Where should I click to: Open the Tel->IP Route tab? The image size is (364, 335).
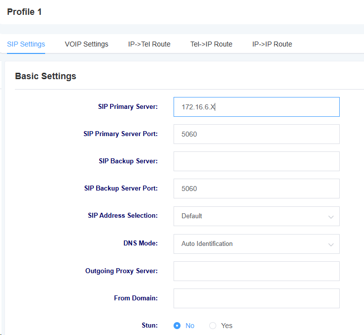click(x=211, y=44)
